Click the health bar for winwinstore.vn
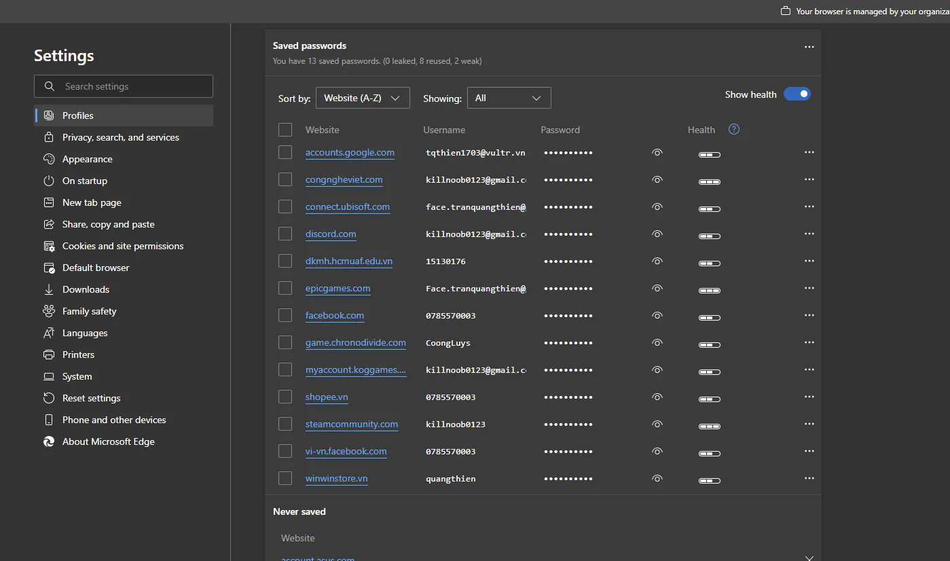 point(710,481)
